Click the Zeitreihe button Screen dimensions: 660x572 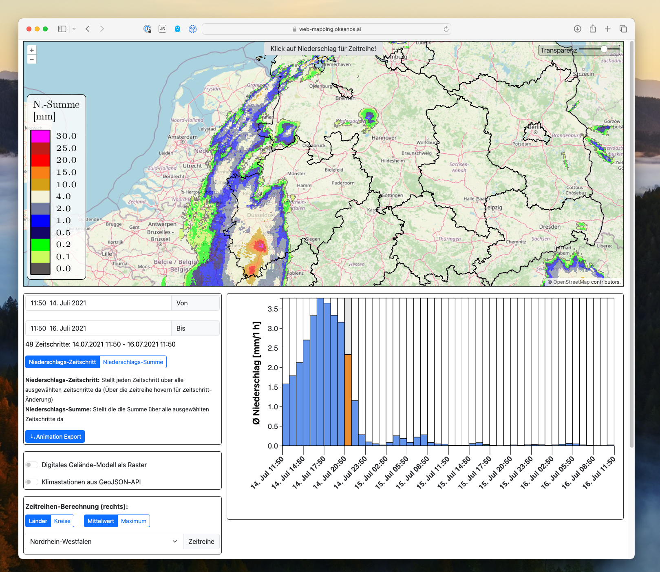coord(201,541)
